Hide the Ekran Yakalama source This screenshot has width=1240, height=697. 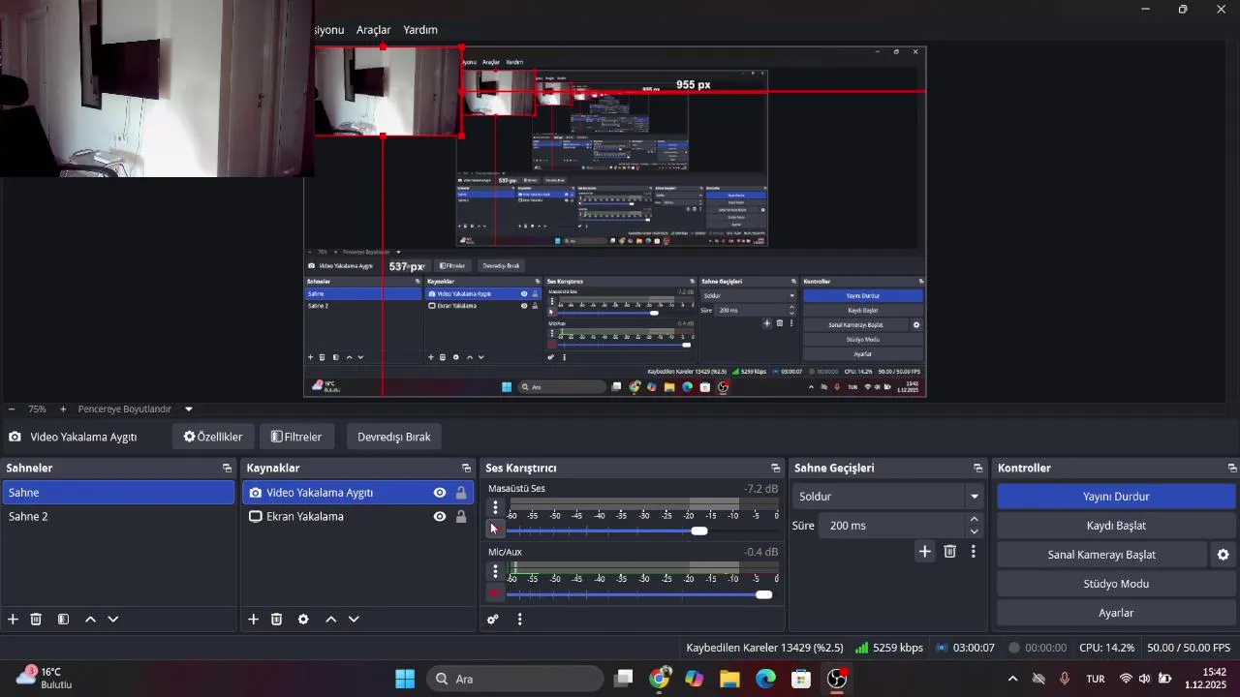(440, 517)
